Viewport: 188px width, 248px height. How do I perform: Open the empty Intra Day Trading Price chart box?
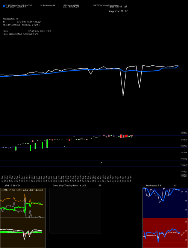tap(75, 210)
